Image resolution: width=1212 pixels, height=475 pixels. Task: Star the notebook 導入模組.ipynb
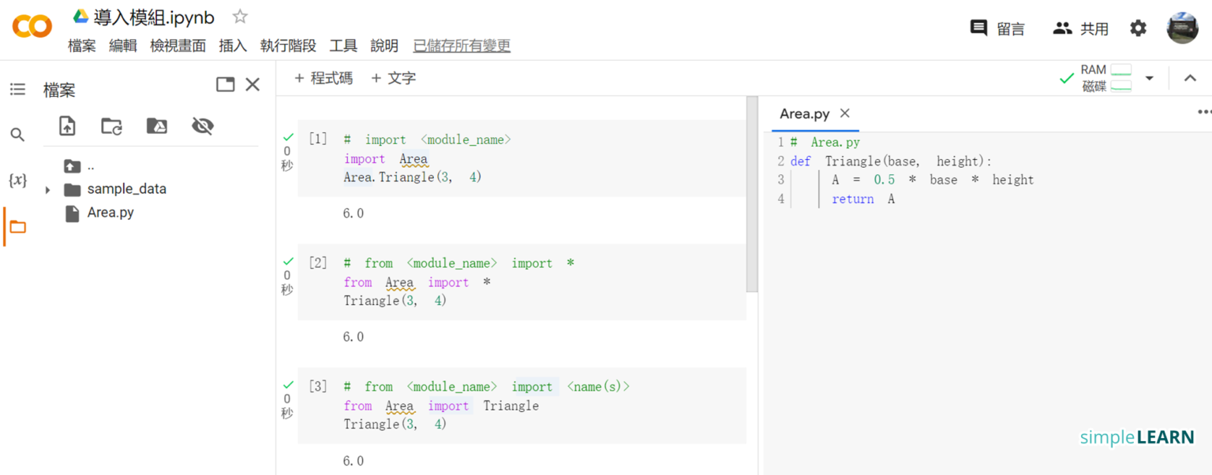(x=240, y=17)
